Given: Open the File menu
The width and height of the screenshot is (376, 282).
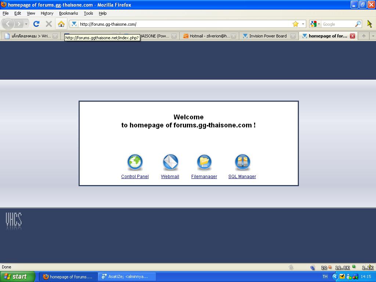Looking at the screenshot, I should (6, 13).
